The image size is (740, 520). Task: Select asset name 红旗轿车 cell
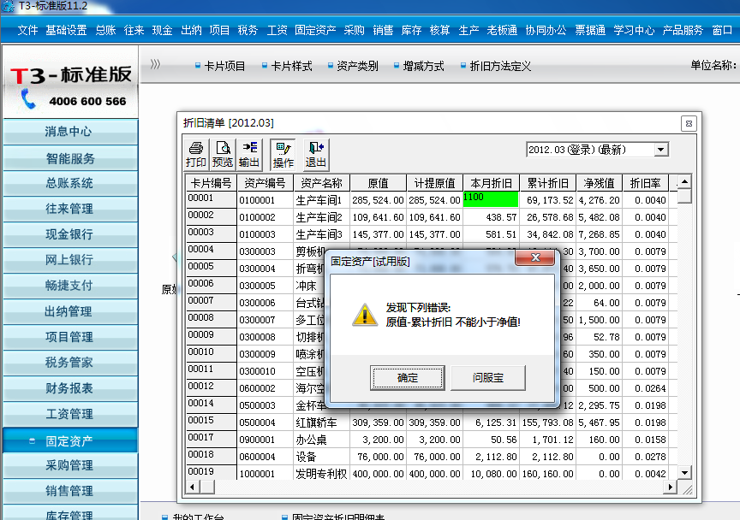click(321, 422)
